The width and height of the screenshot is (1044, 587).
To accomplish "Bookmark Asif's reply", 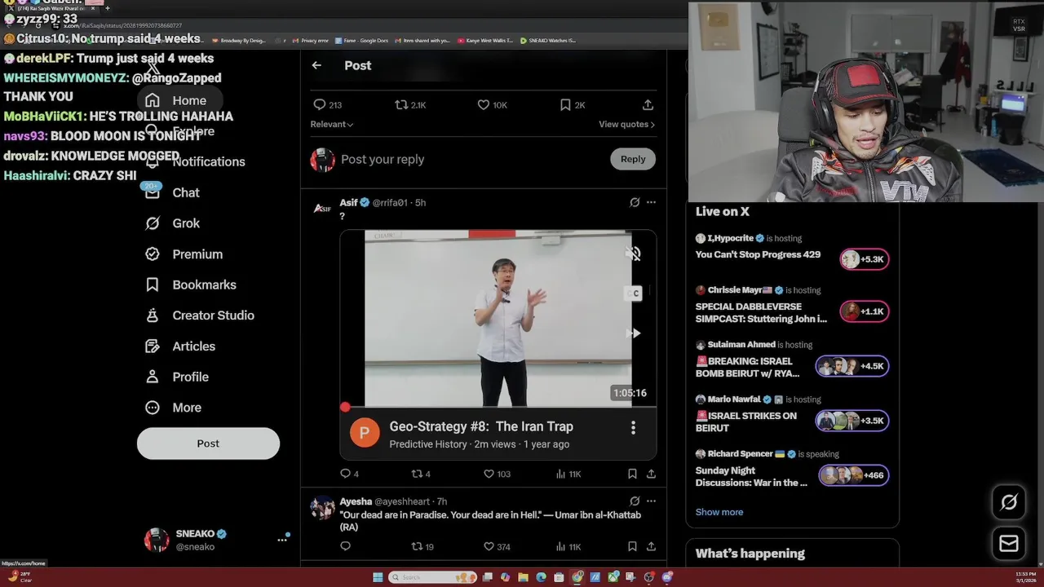I will [x=632, y=474].
